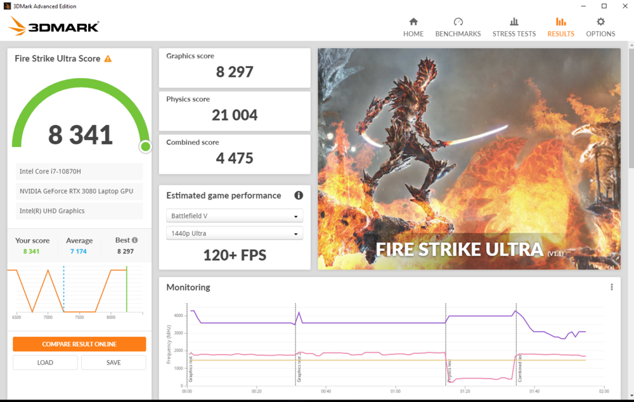Expand the Battlefield V game dropdown
Screen dimensions: 634x402
(x=234, y=216)
